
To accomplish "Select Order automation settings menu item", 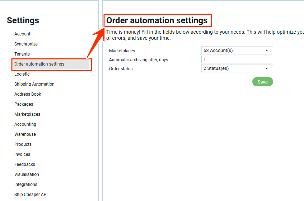I will click(39, 64).
